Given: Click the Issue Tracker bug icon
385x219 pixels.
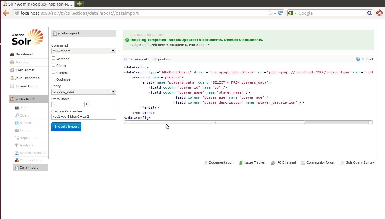Looking at the screenshot, I should (241, 163).
